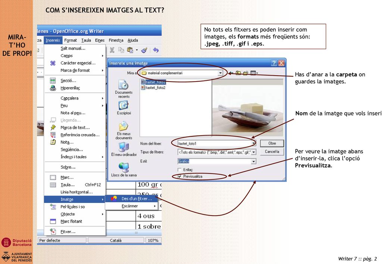Expand the Nom del fitxer dropdown arrow
Image resolution: width=382 pixels, height=264 pixels.
(x=254, y=143)
